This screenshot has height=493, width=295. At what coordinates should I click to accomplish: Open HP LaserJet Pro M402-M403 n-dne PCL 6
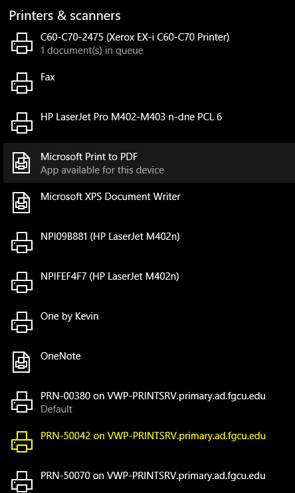pyautogui.click(x=149, y=123)
